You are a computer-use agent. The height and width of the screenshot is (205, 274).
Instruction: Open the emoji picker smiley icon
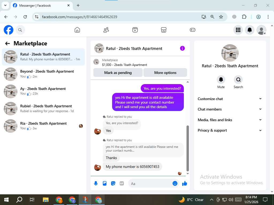(175, 183)
